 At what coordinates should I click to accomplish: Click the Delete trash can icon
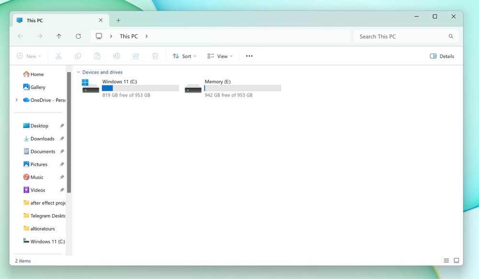pos(155,56)
